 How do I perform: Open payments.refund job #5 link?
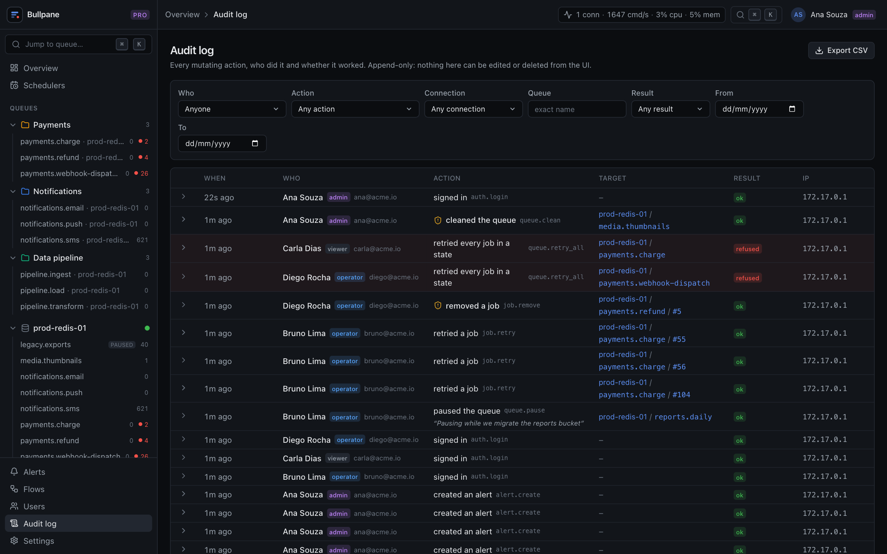point(677,311)
